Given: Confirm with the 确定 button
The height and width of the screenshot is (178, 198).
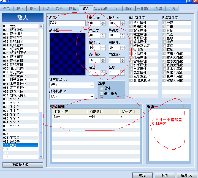Looking at the screenshot, I should [142, 175].
